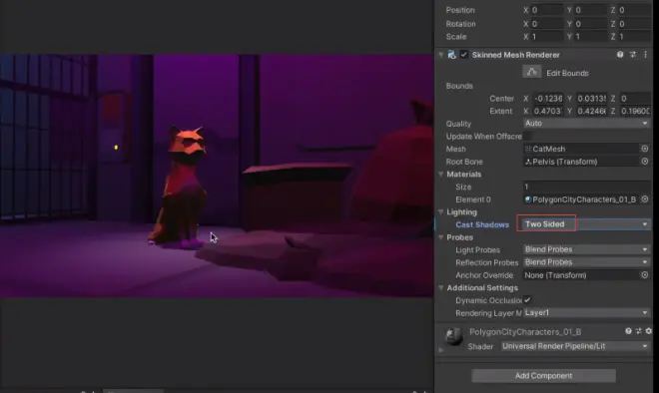This screenshot has height=393, width=659.
Task: Click the Add Component button
Action: point(543,375)
